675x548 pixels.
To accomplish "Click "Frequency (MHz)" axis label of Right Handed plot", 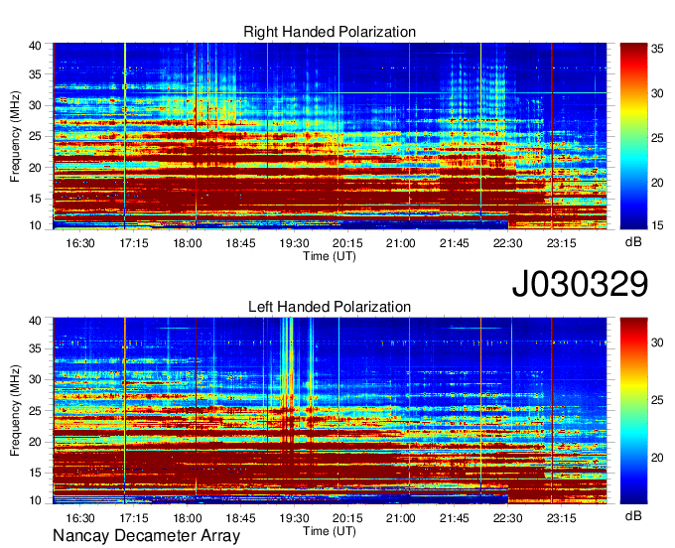I will (15, 136).
